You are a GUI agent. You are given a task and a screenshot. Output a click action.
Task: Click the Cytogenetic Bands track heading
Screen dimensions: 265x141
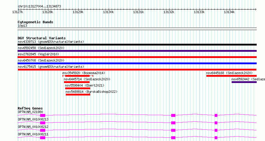coord(35,22)
